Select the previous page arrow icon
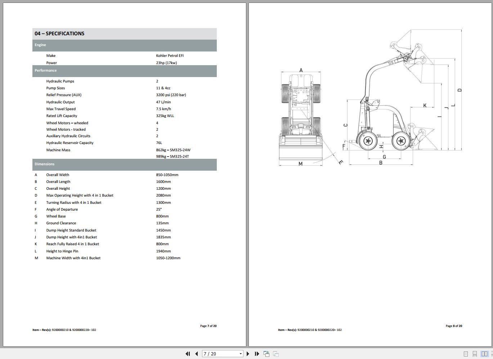Viewport: 493px width, 359px height. point(196,354)
